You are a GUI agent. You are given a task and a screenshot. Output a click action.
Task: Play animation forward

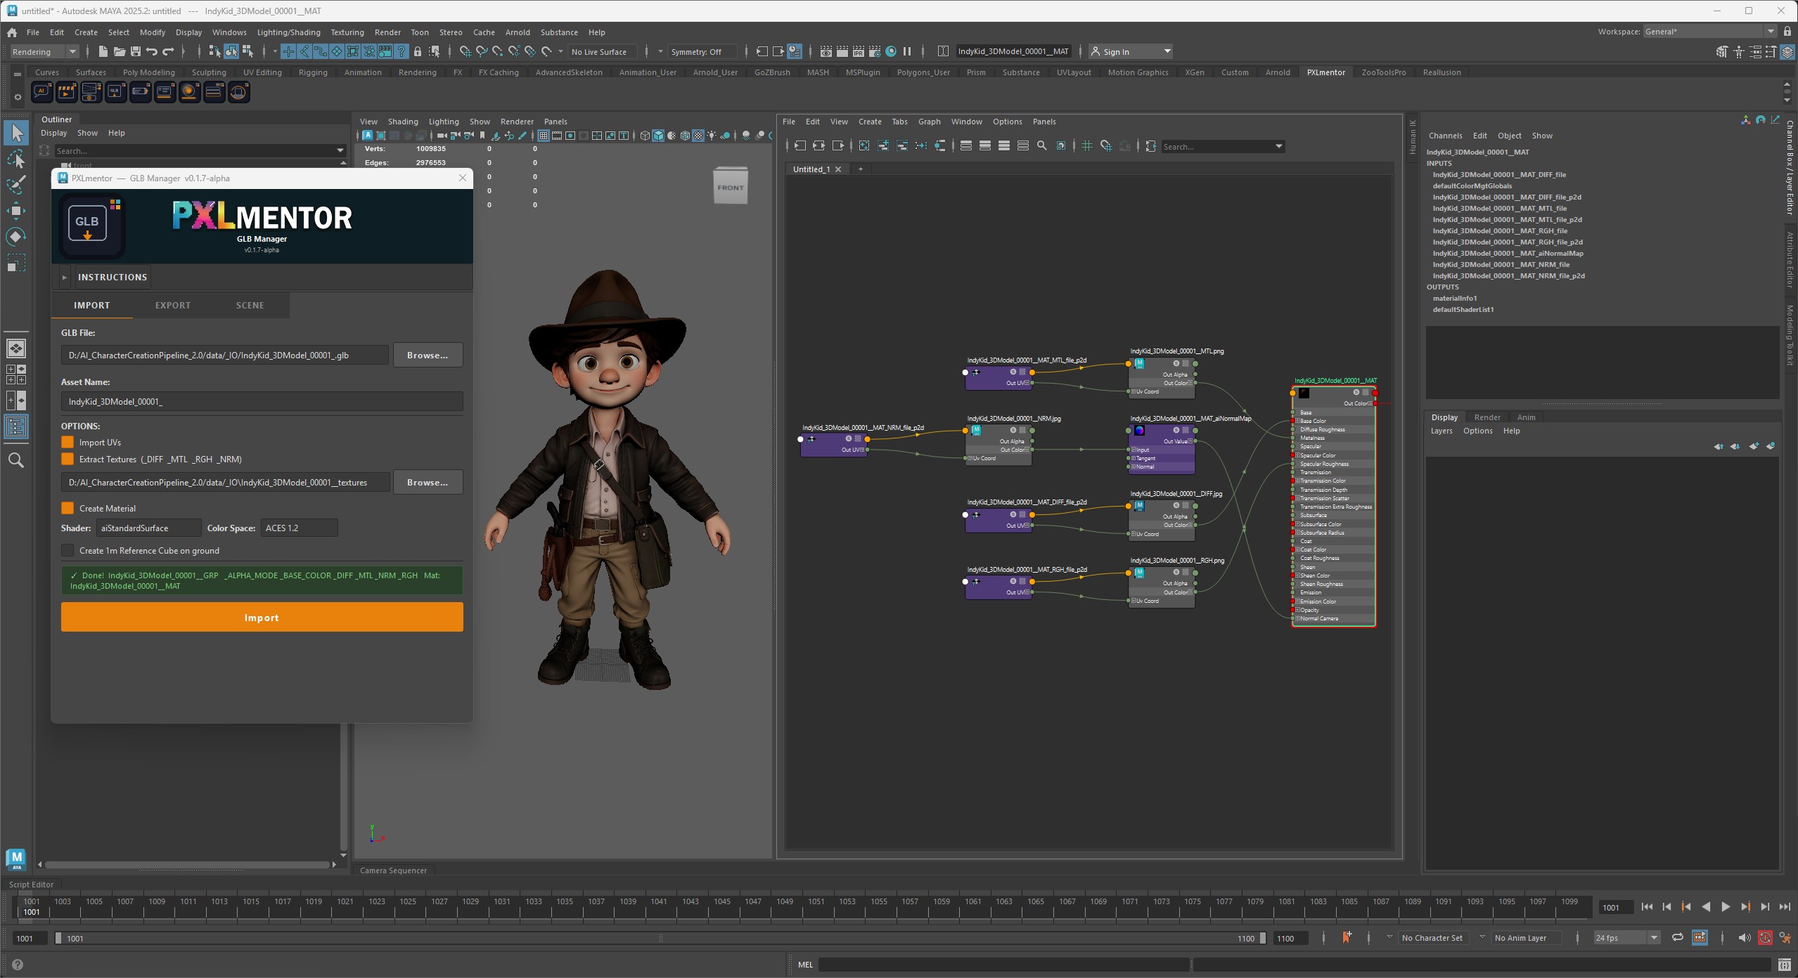[x=1726, y=906]
